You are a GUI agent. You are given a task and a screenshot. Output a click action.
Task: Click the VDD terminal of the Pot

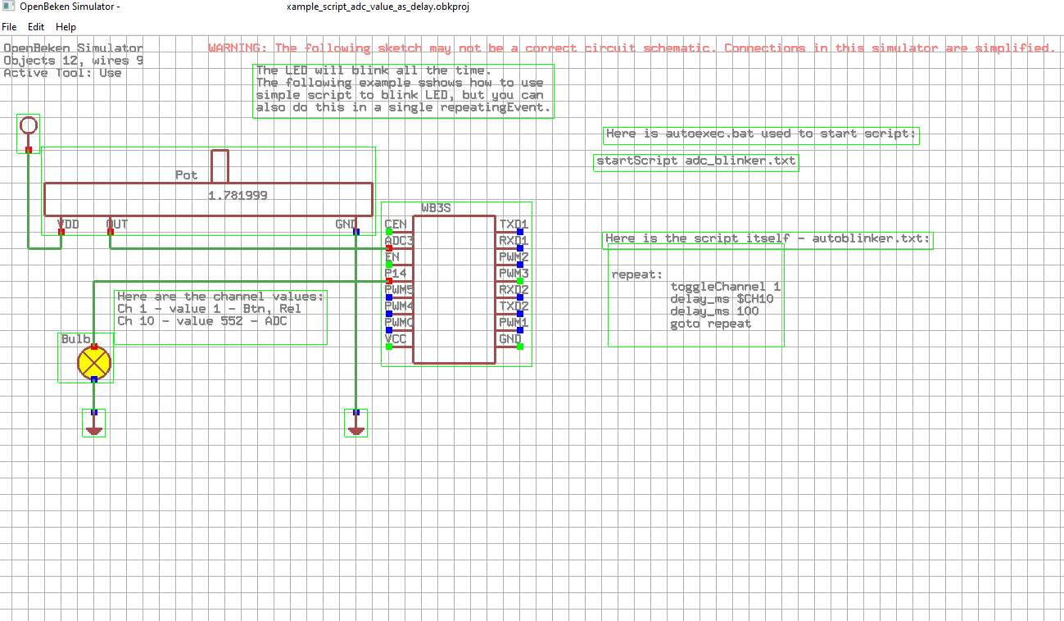tap(61, 231)
